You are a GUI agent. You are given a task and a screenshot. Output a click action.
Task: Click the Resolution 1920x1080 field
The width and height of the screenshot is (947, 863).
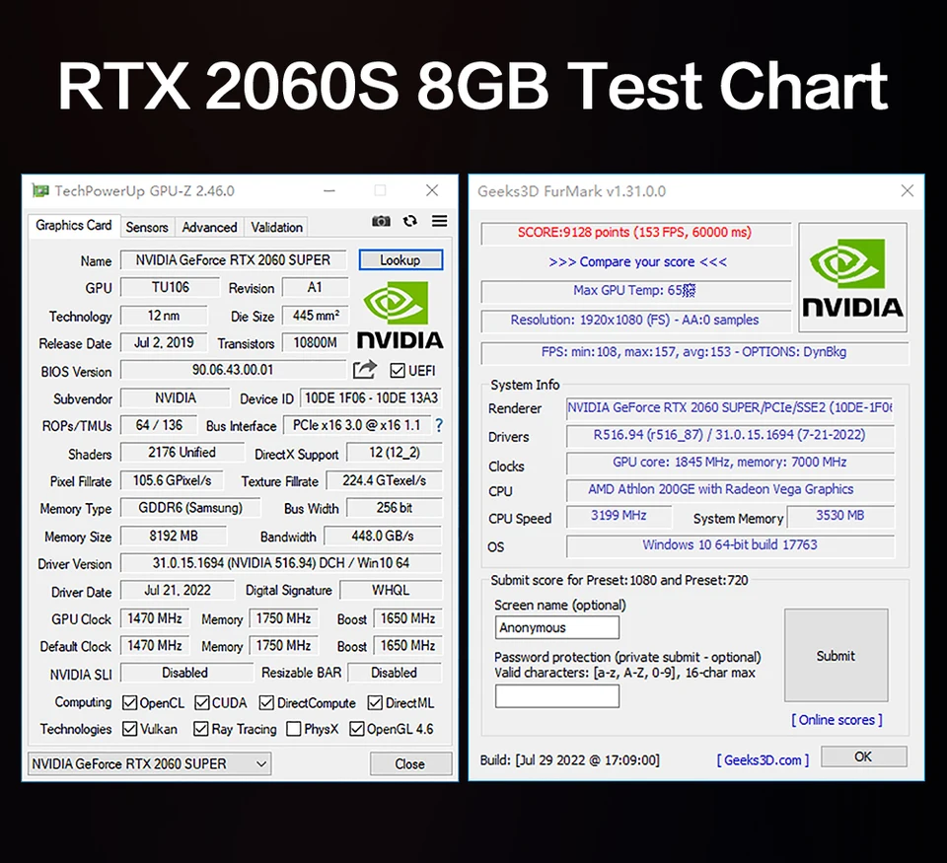635,321
